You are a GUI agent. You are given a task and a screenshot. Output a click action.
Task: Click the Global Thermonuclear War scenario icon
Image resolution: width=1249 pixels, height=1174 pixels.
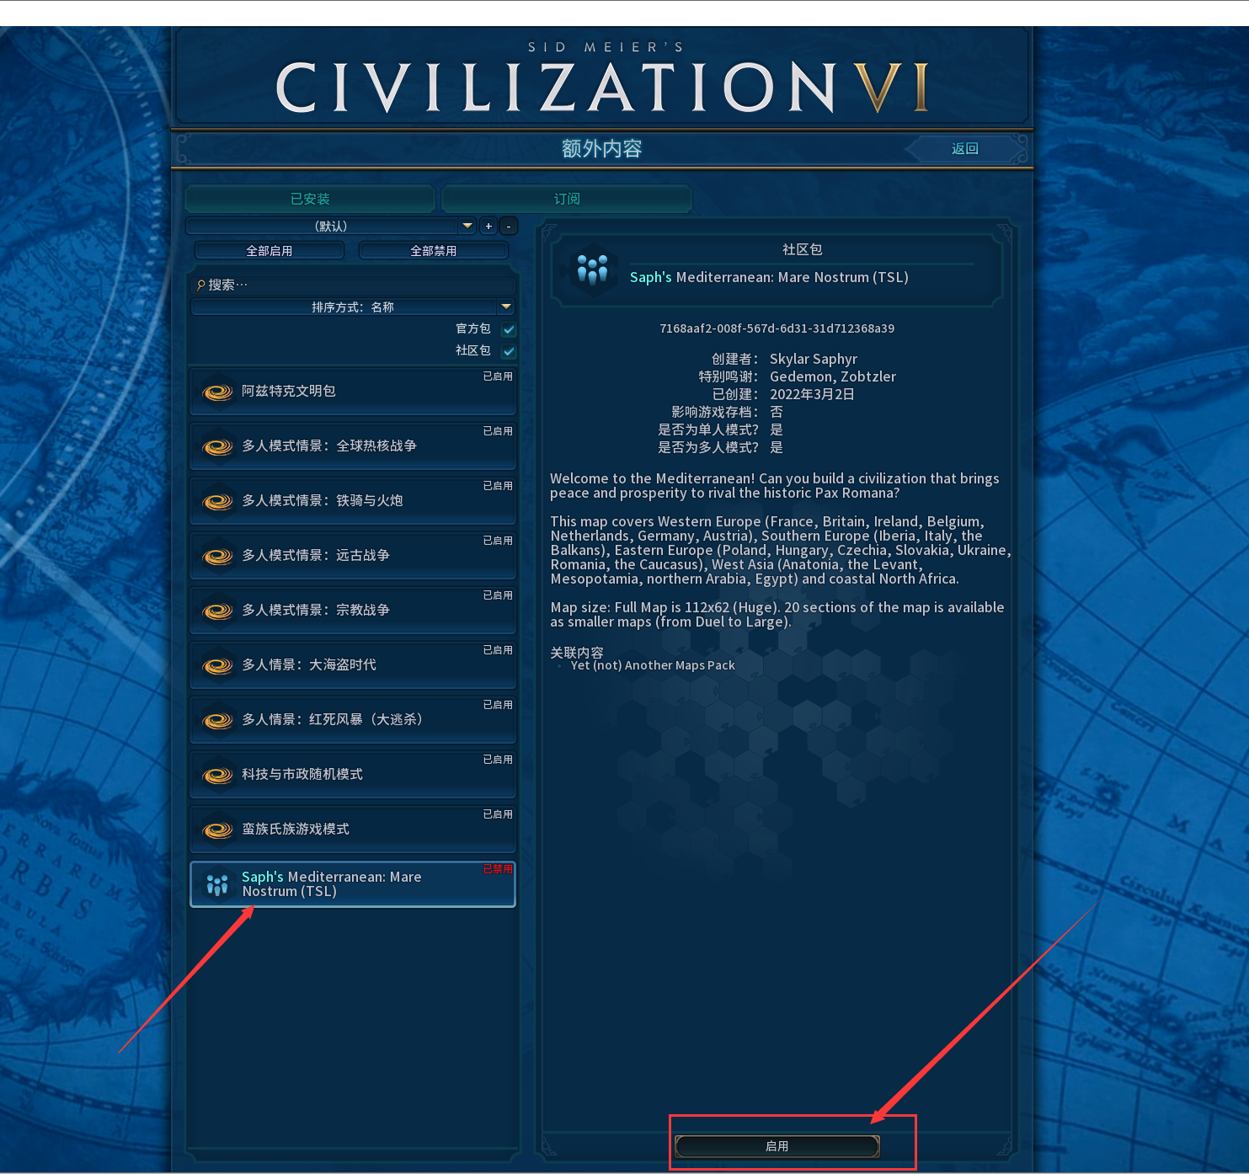(x=218, y=446)
